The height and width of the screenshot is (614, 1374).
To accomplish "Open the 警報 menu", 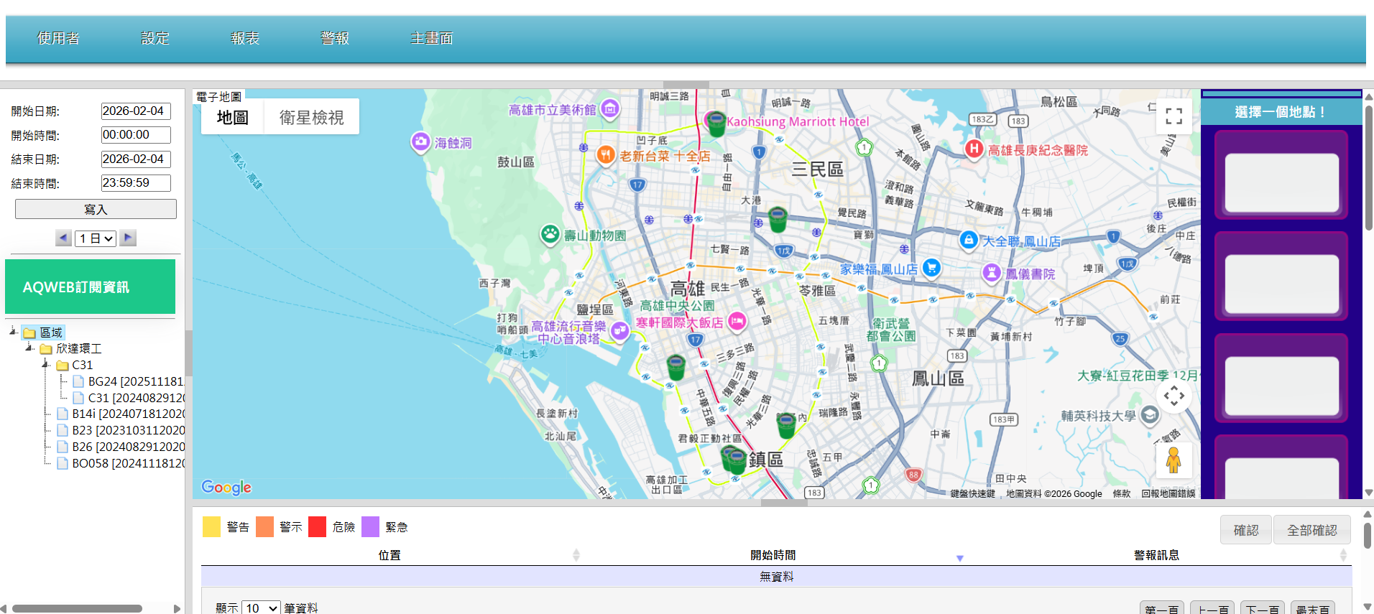I will tap(335, 38).
